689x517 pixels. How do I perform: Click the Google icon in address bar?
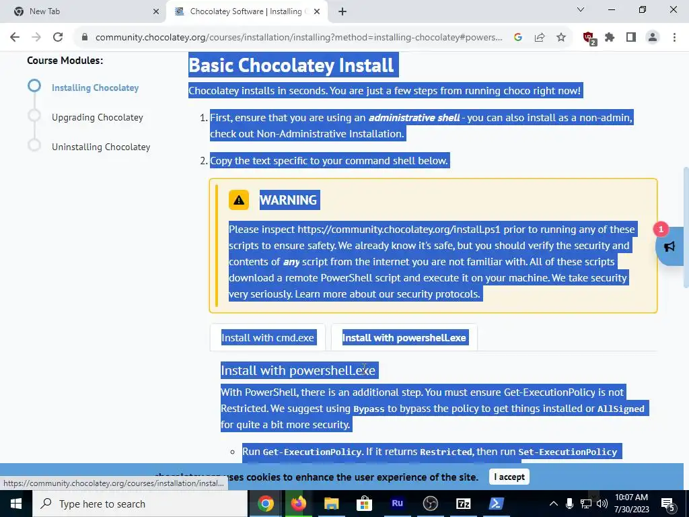point(518,38)
